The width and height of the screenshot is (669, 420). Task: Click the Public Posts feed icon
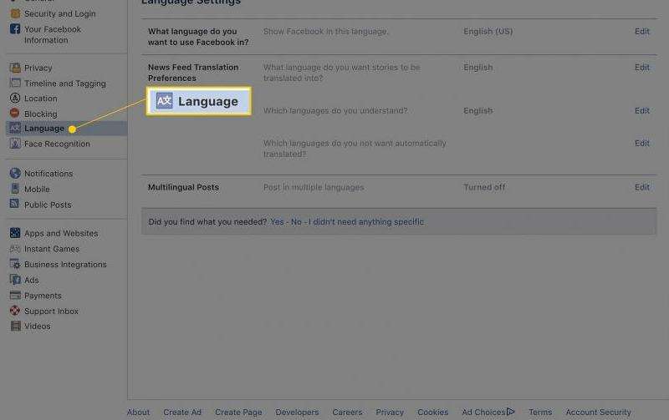15,204
